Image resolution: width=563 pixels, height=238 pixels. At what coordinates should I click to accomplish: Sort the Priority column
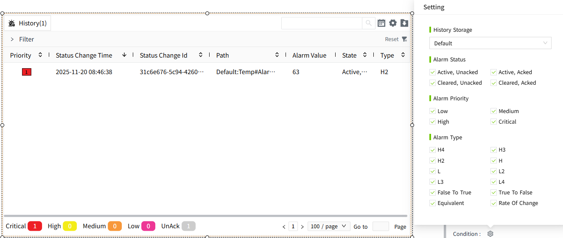(x=40, y=55)
